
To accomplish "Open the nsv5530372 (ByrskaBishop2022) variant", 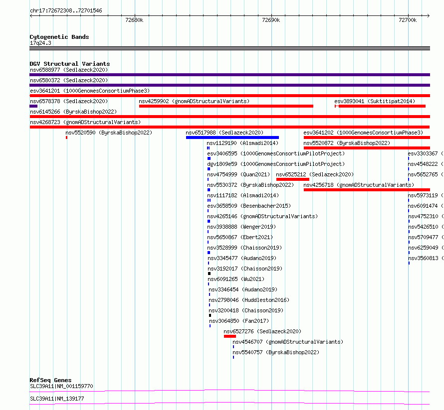I will coord(250,185).
